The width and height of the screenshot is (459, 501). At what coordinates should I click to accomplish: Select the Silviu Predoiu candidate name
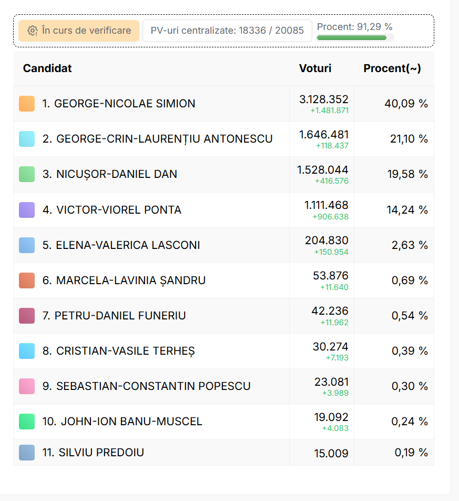[x=101, y=453]
